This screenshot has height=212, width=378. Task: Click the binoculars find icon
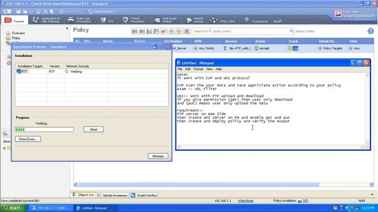pos(187,31)
